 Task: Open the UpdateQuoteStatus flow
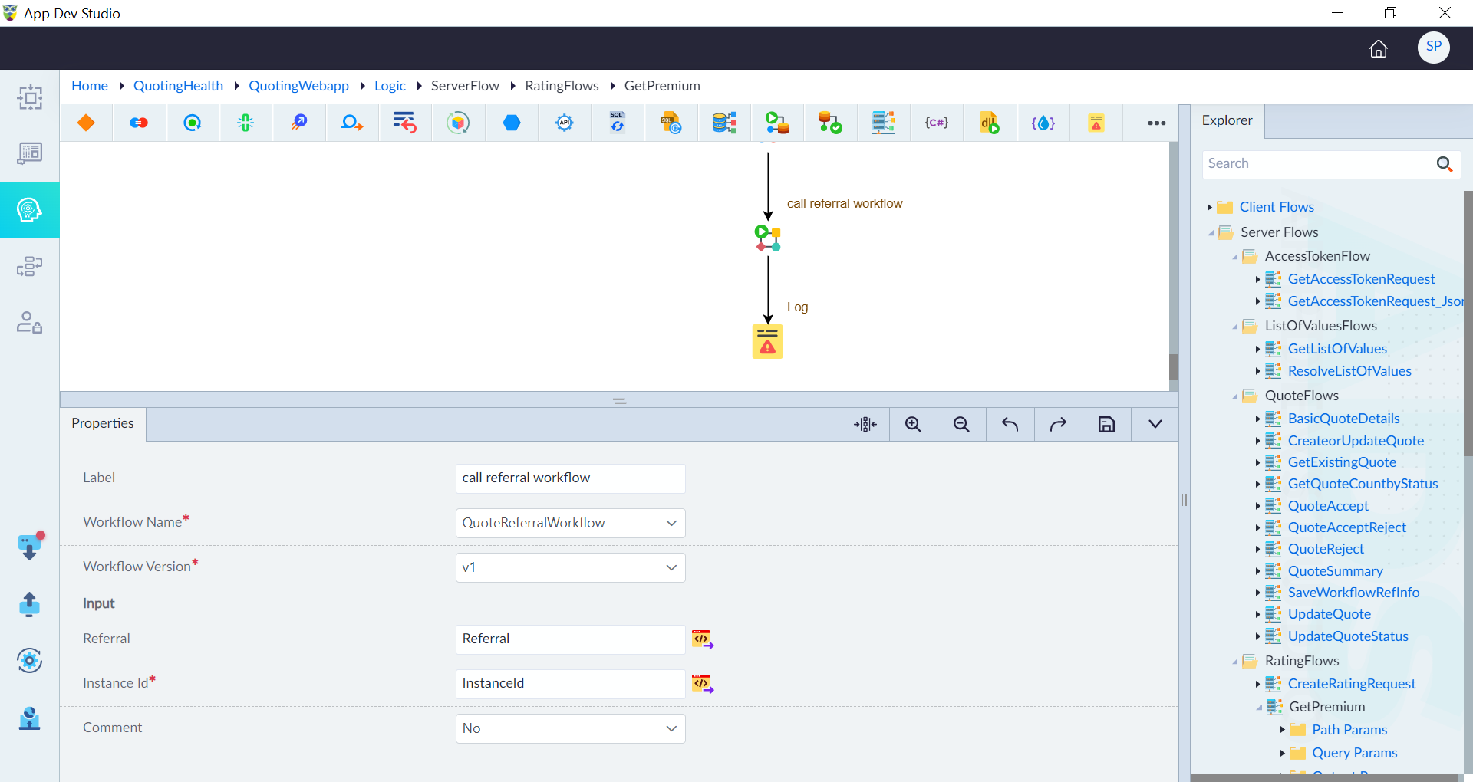tap(1348, 636)
